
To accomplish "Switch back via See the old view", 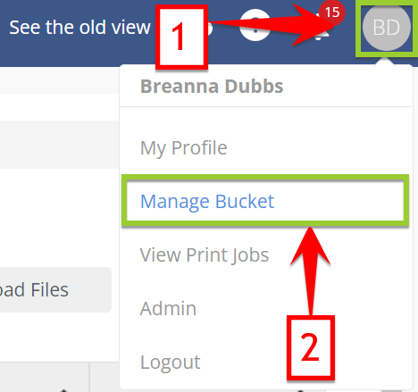I will coord(79,28).
